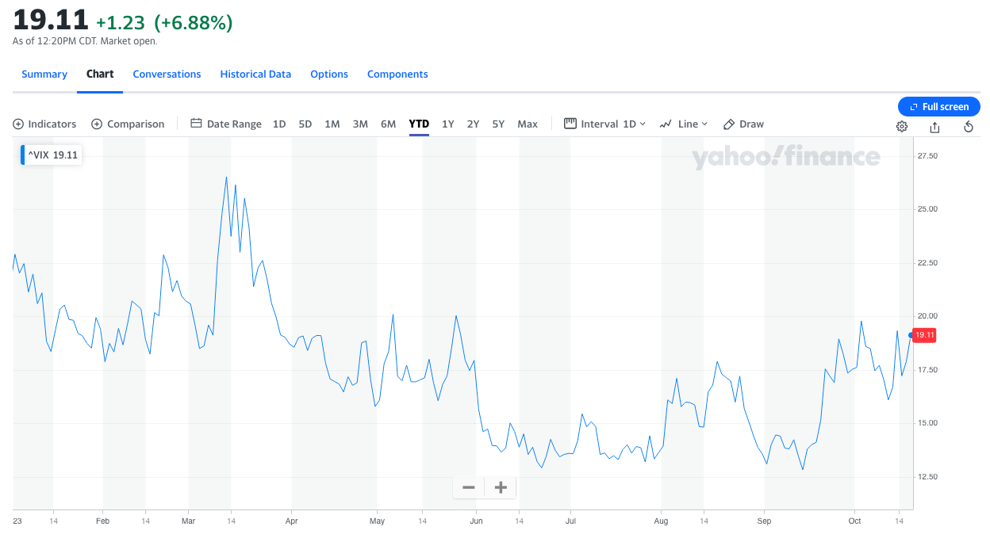Click the 27.50 axis label
The image size is (990, 538).
[927, 156]
